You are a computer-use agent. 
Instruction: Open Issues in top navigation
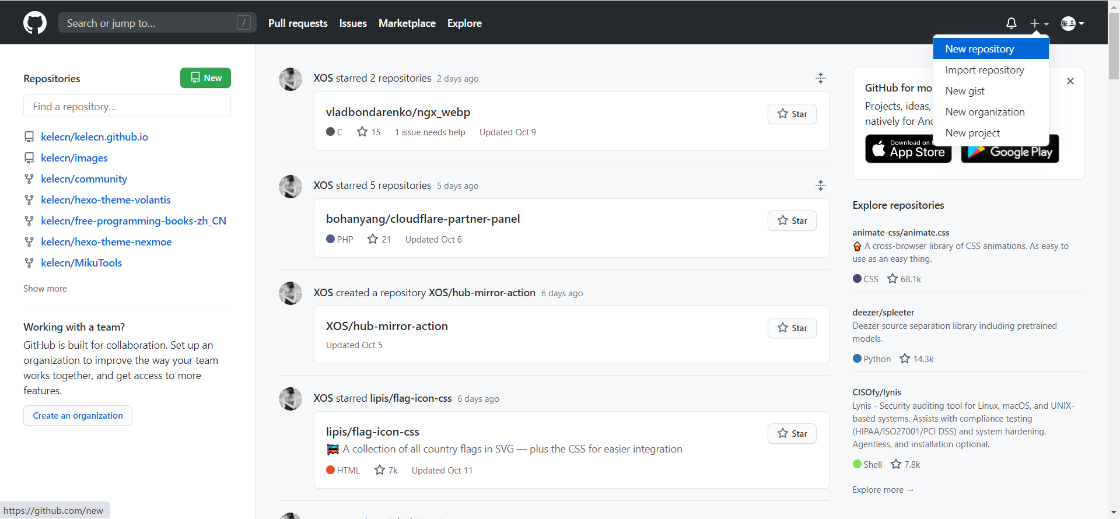tap(353, 23)
